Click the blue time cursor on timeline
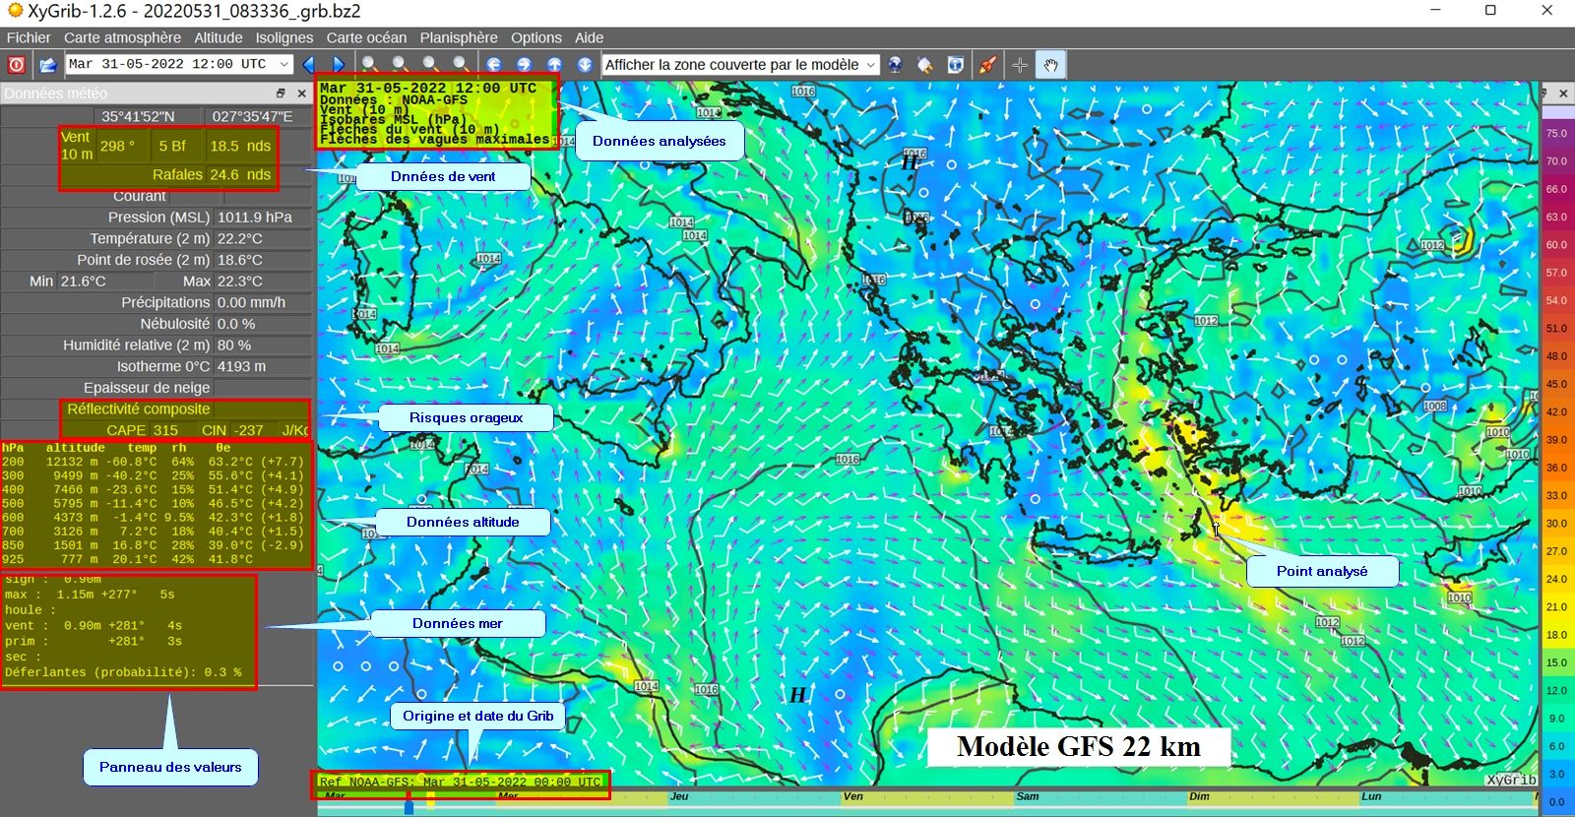Viewport: 1575px width, 817px height. [409, 808]
